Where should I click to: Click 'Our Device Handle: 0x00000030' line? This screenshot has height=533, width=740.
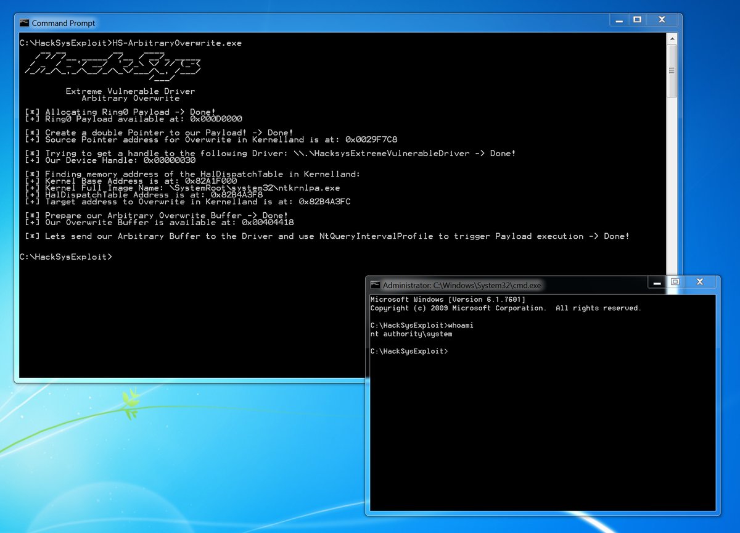coord(110,160)
